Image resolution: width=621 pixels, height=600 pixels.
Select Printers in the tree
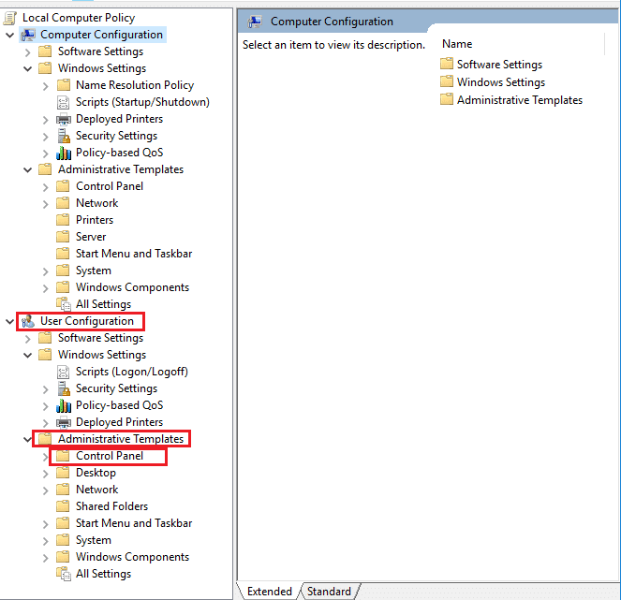click(95, 220)
